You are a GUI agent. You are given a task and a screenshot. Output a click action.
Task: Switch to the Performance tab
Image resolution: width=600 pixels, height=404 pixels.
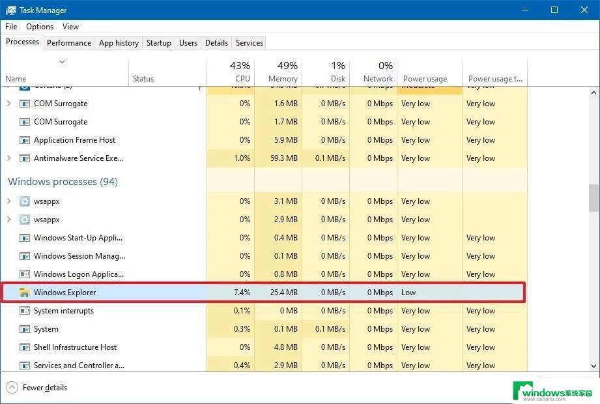pyautogui.click(x=69, y=43)
